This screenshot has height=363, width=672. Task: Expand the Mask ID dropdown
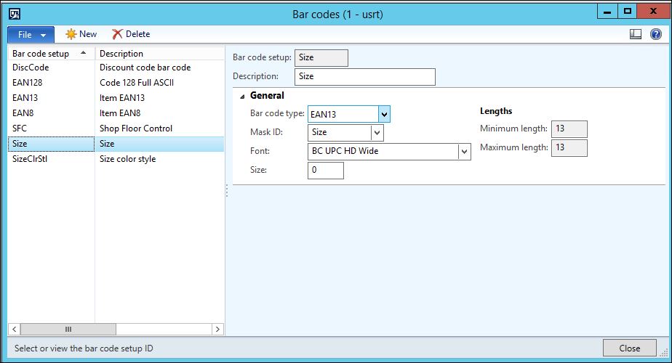coord(377,133)
